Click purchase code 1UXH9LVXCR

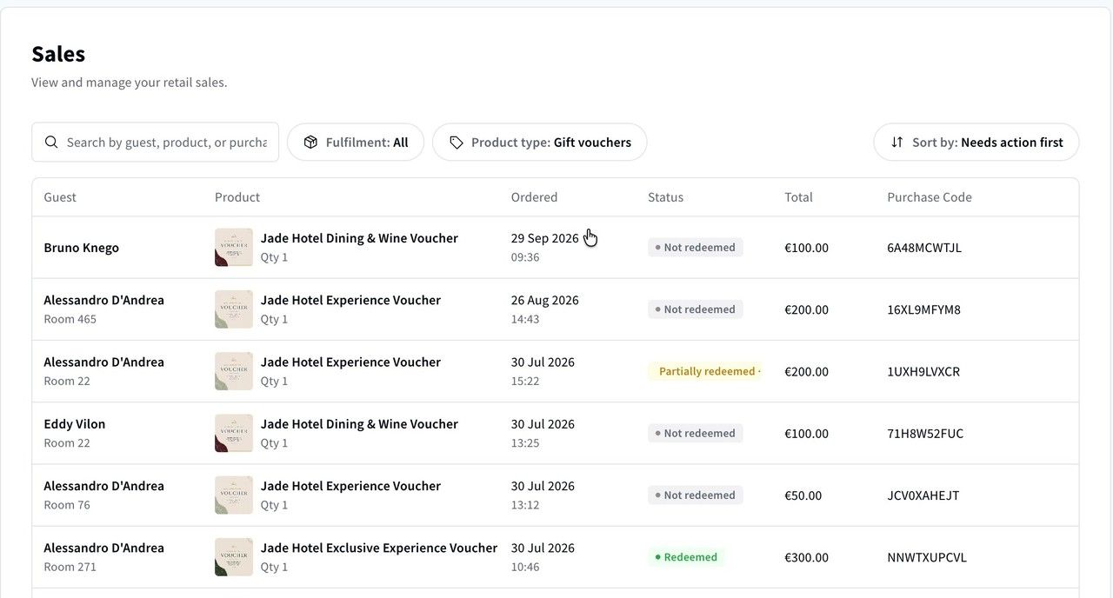tap(923, 371)
